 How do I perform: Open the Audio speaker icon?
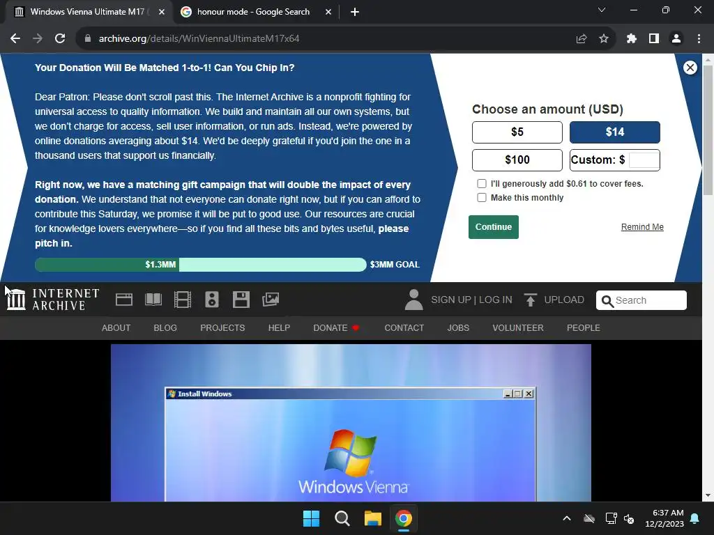212,300
